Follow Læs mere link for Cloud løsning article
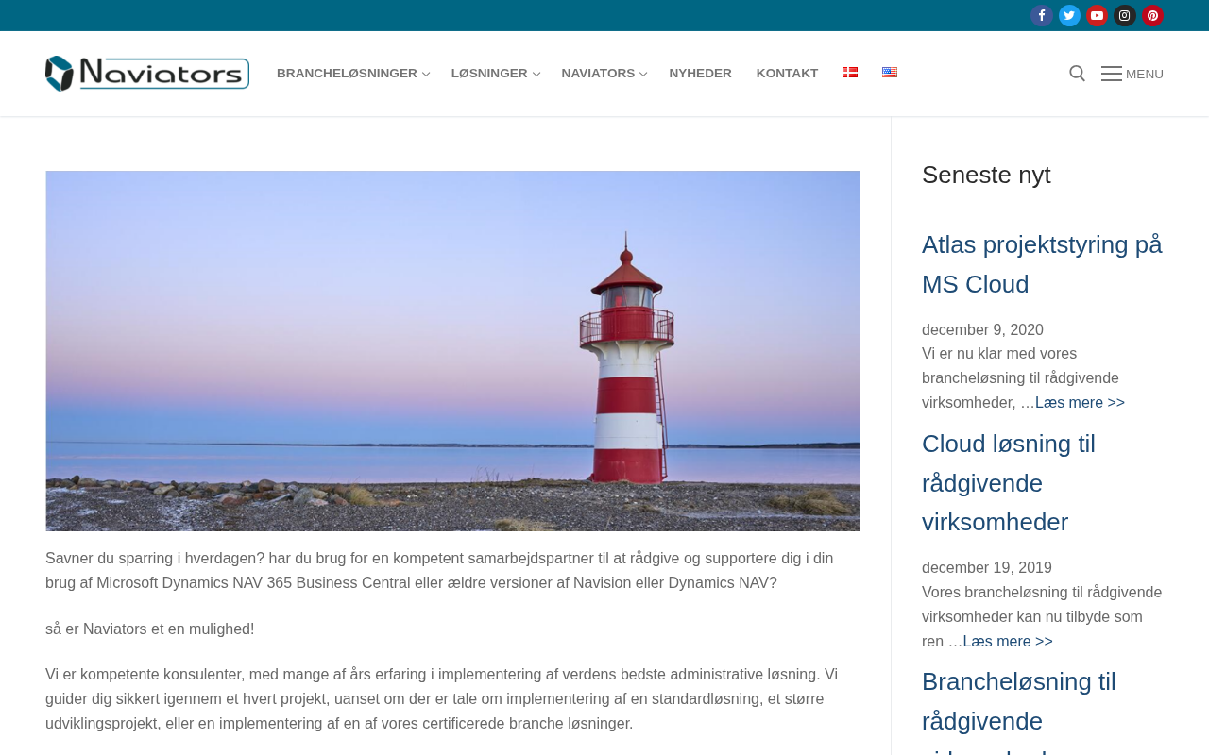 pyautogui.click(x=1008, y=642)
